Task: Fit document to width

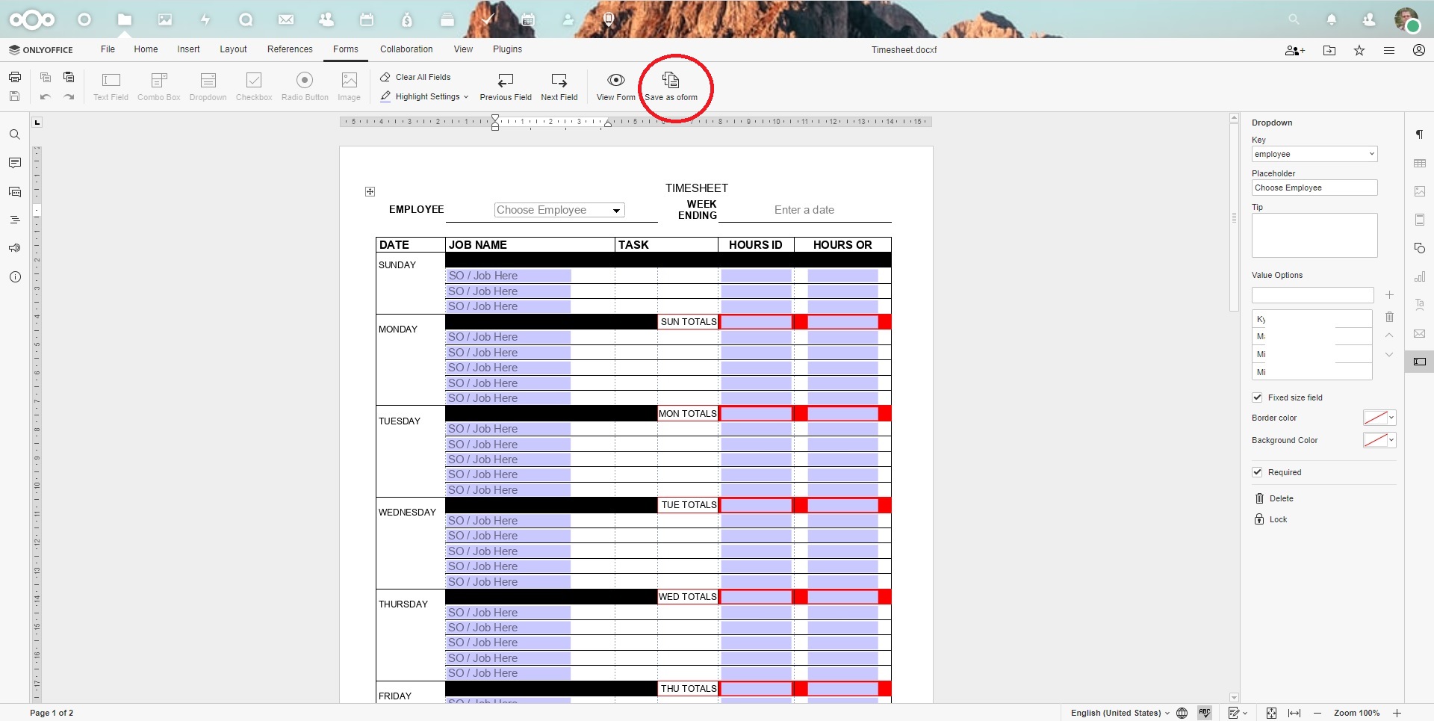Action: tap(1294, 713)
